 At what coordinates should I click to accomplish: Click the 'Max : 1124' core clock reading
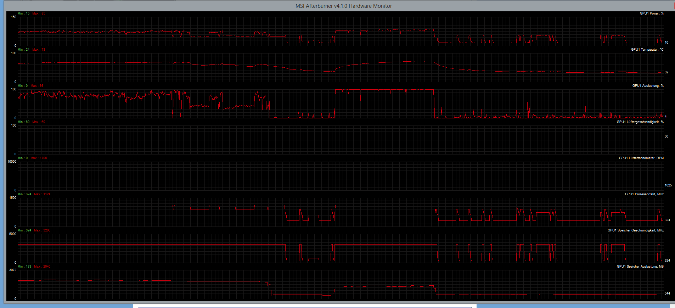point(43,194)
